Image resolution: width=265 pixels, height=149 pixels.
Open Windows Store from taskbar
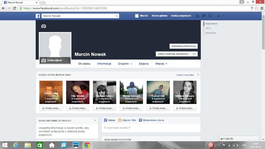(x=40, y=145)
